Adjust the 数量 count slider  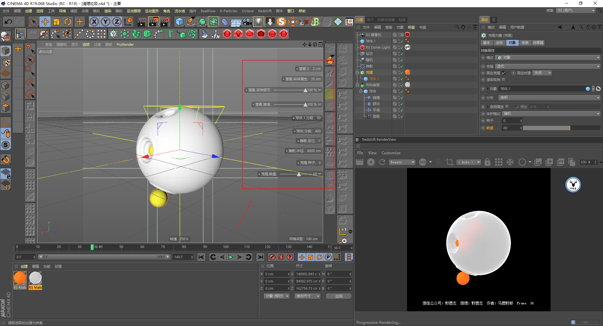tap(562, 128)
